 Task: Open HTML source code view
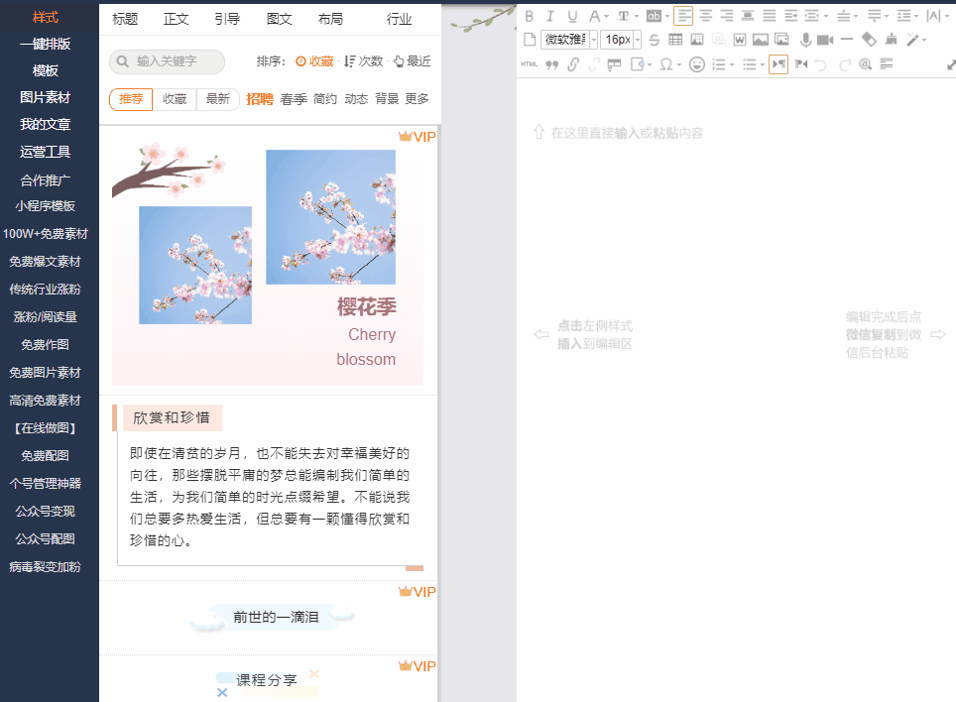point(529,64)
